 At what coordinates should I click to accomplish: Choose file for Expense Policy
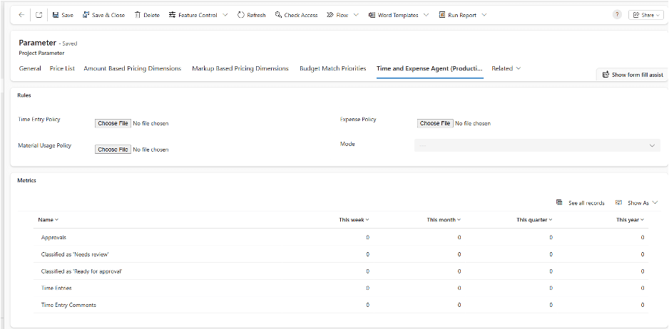coord(434,123)
